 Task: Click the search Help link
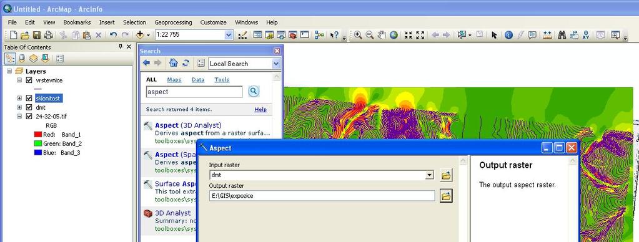tap(260, 109)
